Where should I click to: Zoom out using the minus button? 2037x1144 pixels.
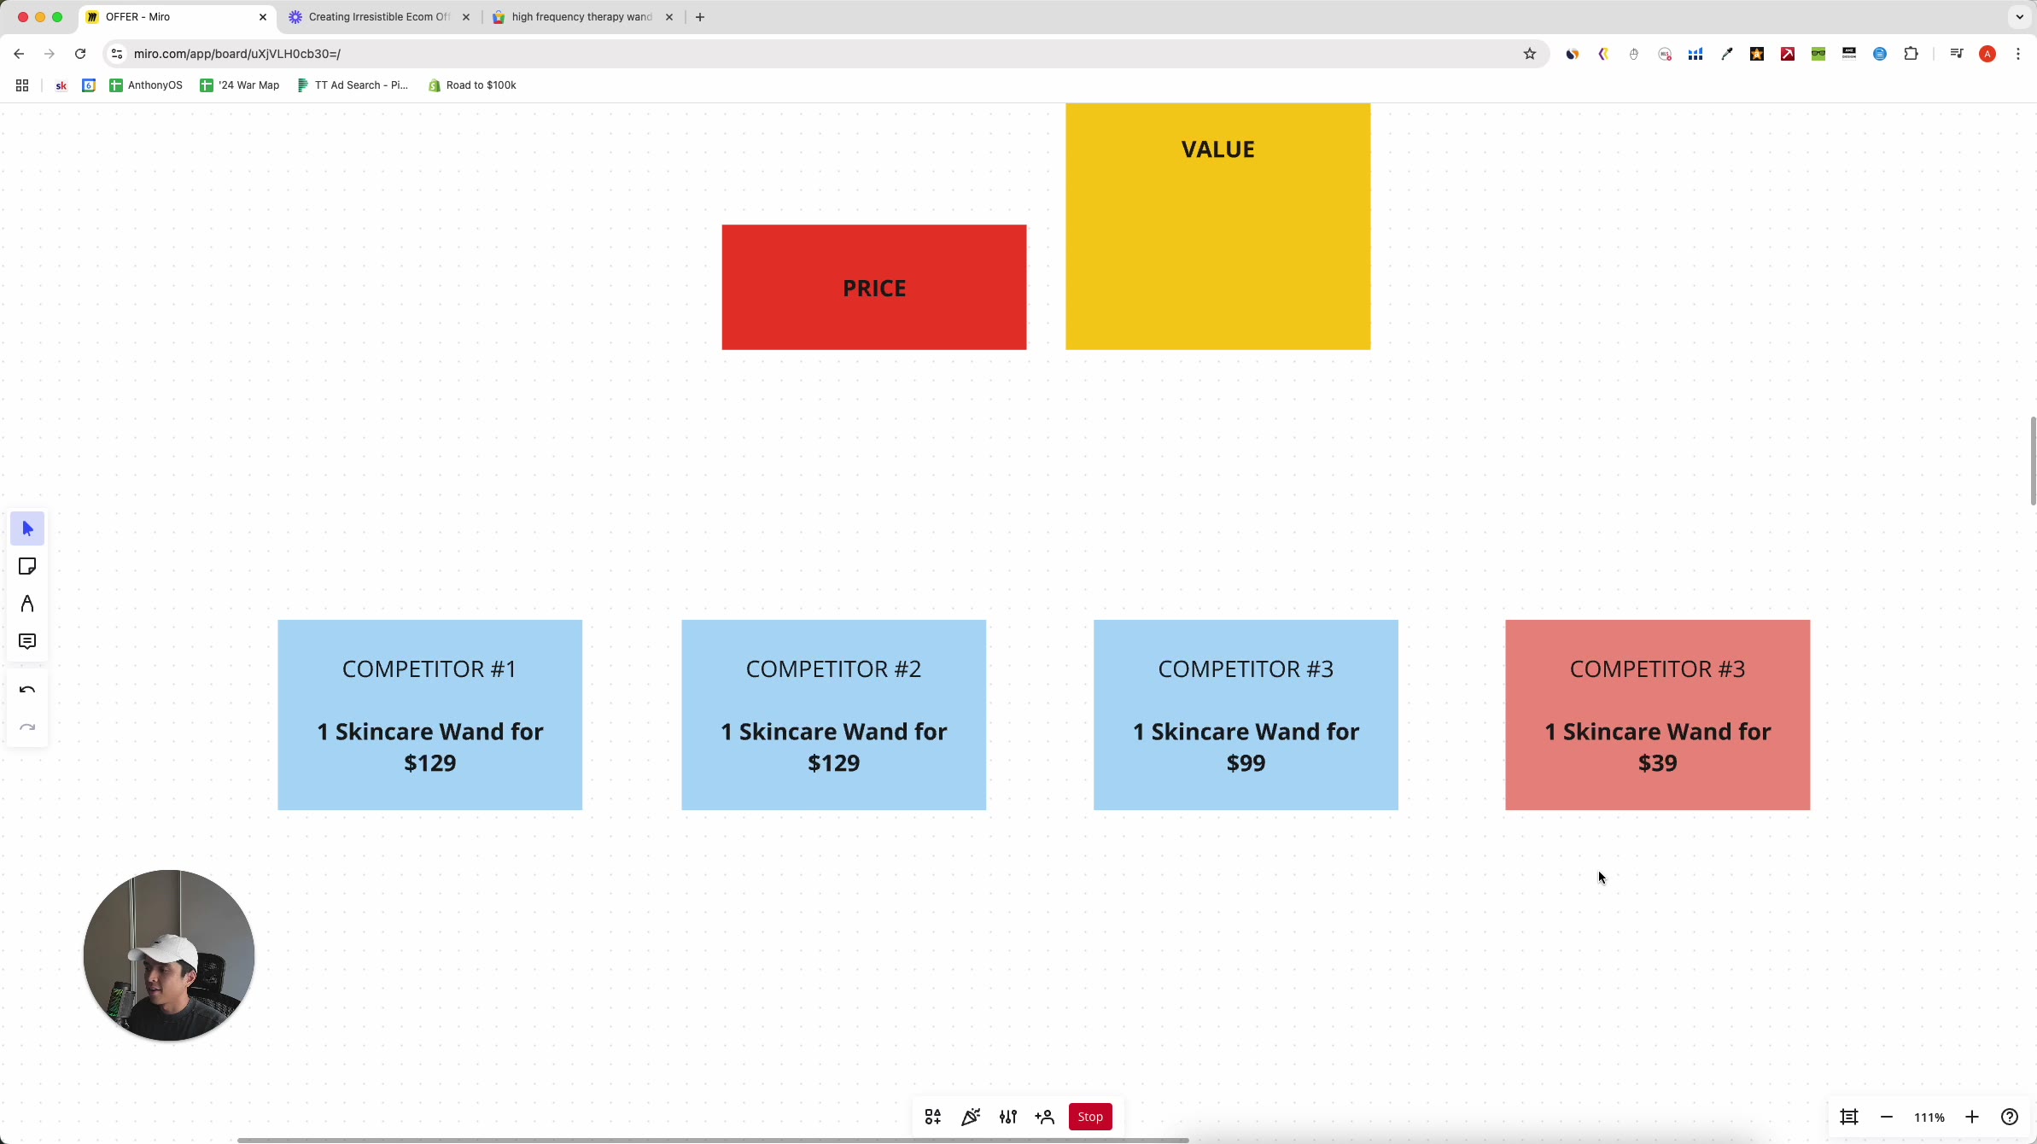tap(1887, 1117)
